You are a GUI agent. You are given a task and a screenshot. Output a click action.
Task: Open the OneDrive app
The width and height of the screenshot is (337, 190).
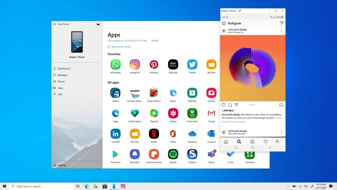(192, 134)
